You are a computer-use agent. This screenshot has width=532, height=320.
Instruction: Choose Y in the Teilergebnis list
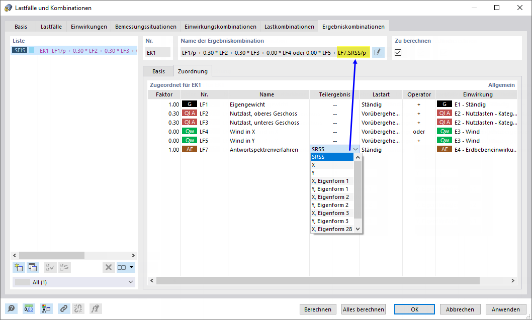(332, 173)
